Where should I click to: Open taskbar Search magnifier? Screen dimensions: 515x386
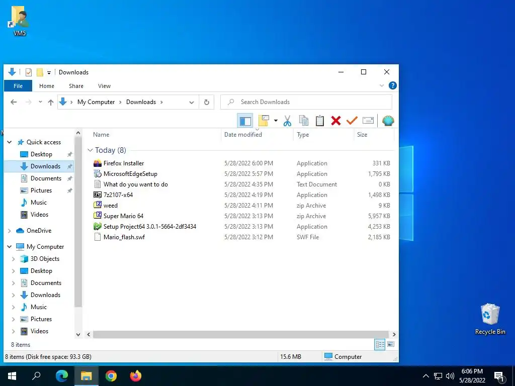36,376
